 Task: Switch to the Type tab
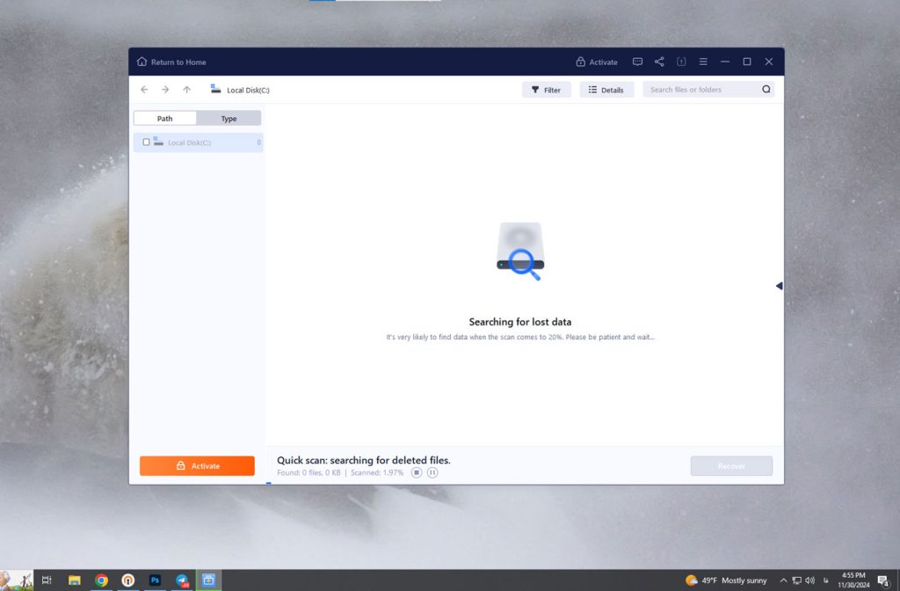click(229, 119)
